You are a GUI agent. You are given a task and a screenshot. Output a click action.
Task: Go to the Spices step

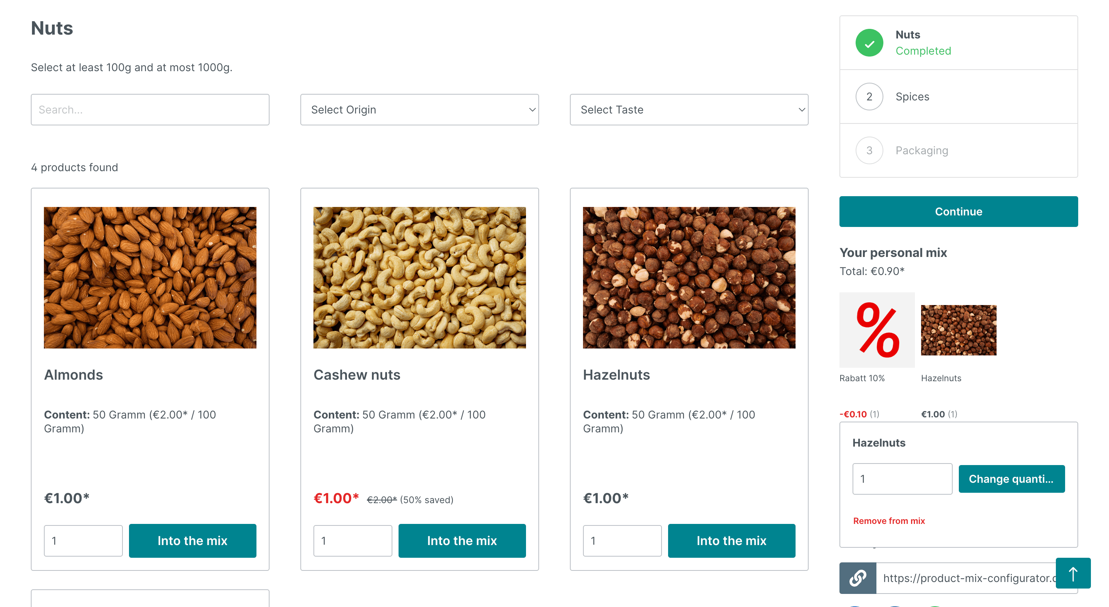coord(912,97)
